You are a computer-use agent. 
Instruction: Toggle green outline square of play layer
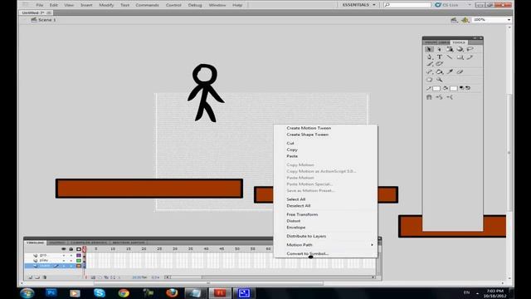pos(79,261)
